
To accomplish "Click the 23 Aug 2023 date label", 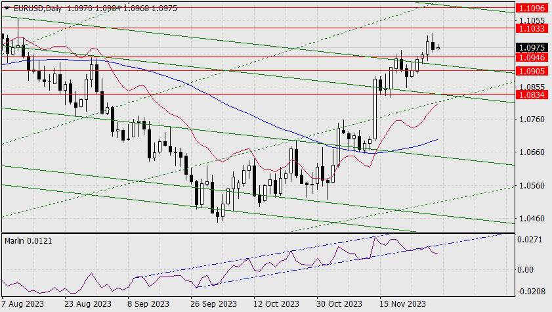I will pyautogui.click(x=88, y=304).
